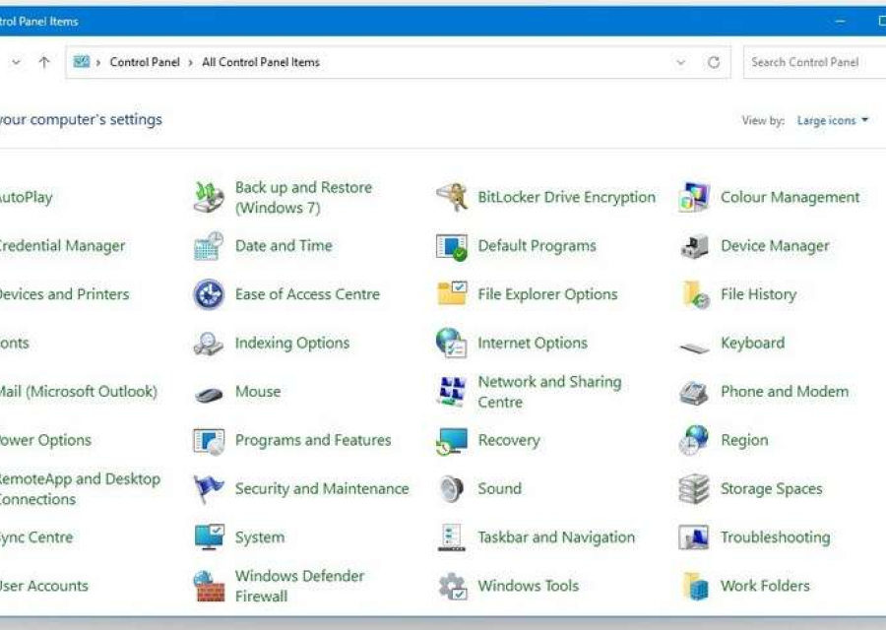The height and width of the screenshot is (630, 886).
Task: Click the Security and Maintenance flag icon
Action: point(209,489)
